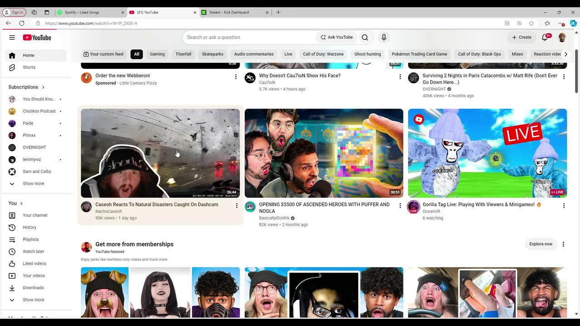Expand the You section
This screenshot has width=580, height=326.
point(16,203)
